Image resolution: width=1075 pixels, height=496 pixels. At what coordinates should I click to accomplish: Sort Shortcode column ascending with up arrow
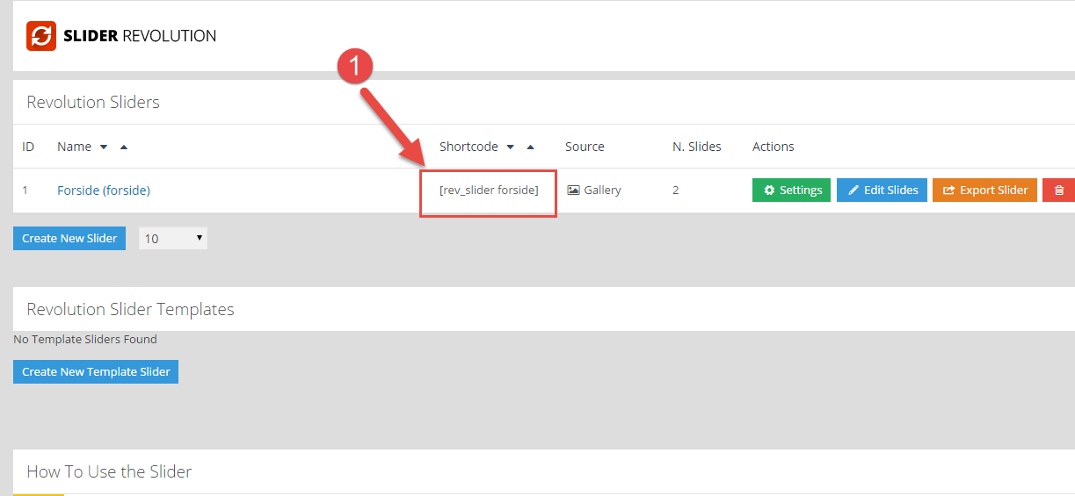(530, 147)
